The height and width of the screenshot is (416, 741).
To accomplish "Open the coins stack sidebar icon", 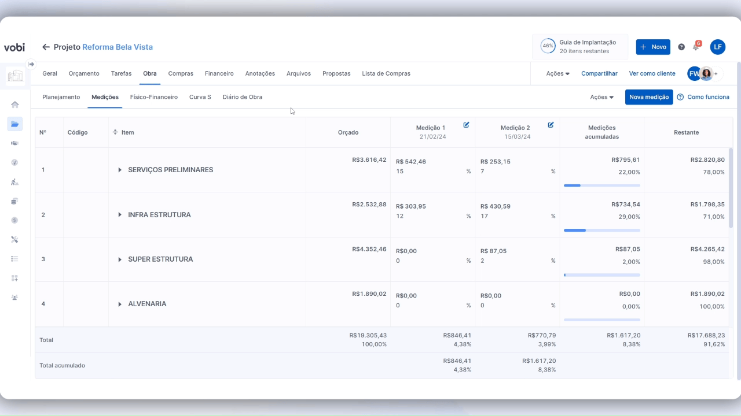I will (15, 201).
